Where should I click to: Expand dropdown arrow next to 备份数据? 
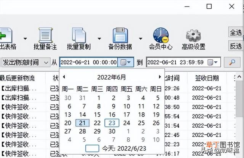pos(141,38)
